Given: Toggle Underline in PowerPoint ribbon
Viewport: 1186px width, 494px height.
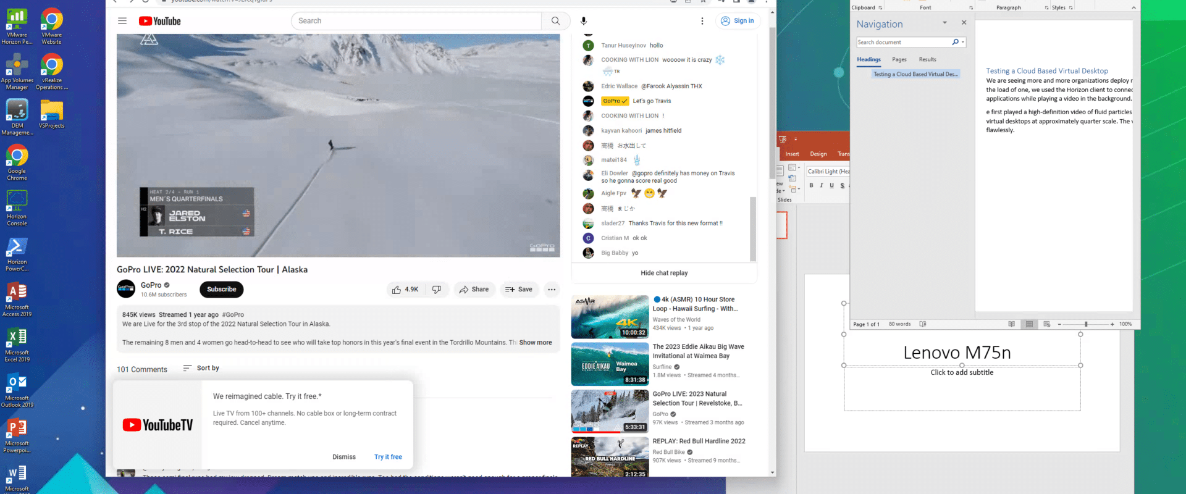Looking at the screenshot, I should (x=831, y=185).
